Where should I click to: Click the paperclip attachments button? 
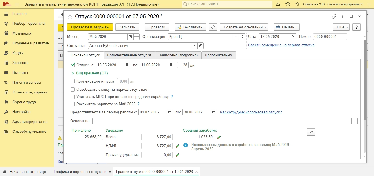(213, 27)
